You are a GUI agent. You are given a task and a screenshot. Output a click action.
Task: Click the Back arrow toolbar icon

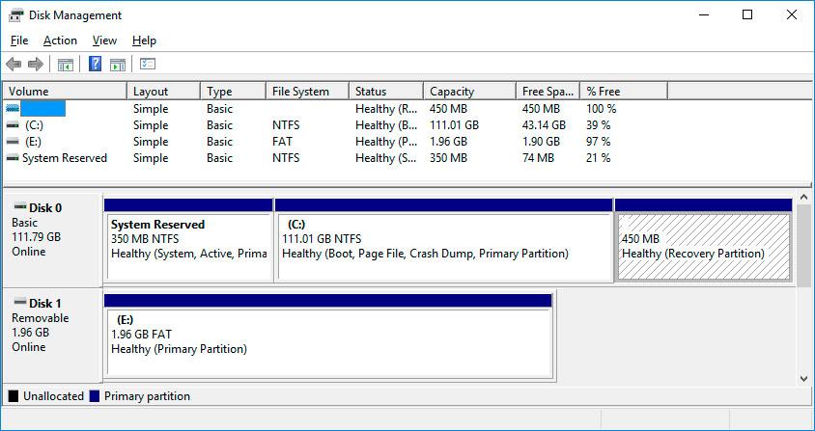[x=14, y=65]
